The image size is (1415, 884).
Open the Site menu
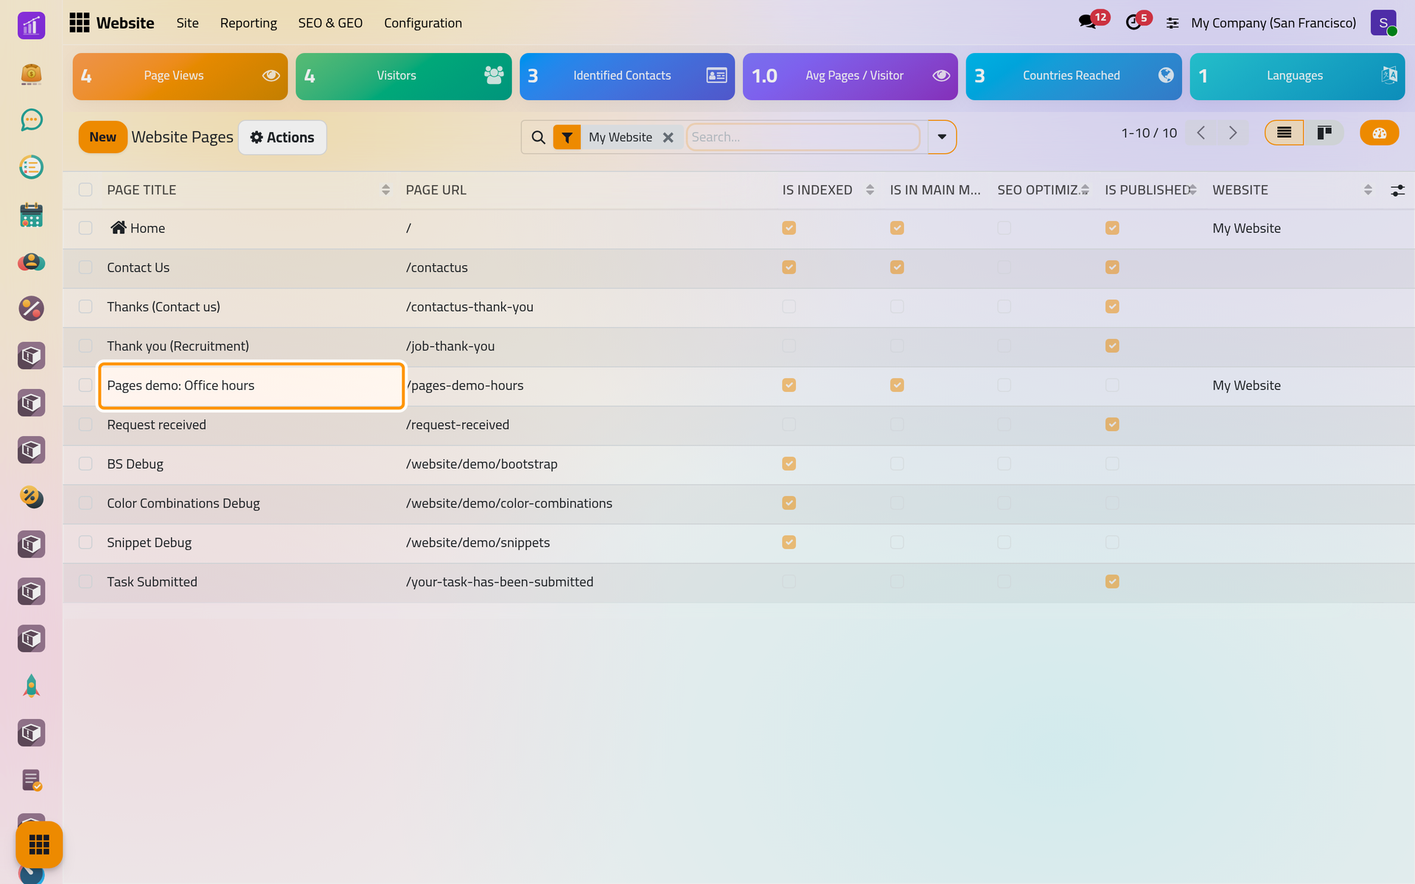pos(187,23)
